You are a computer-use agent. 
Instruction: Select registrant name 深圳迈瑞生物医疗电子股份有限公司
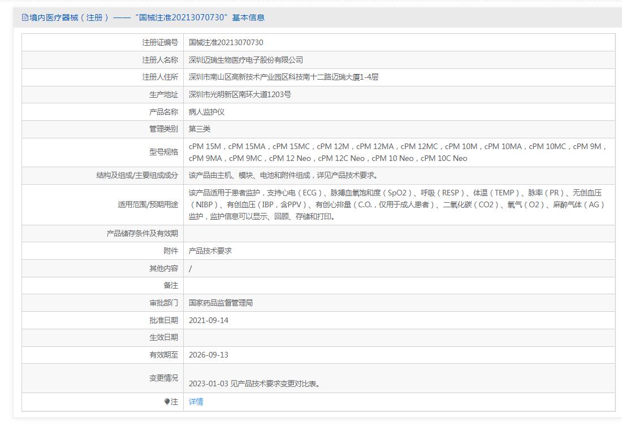(x=246, y=60)
